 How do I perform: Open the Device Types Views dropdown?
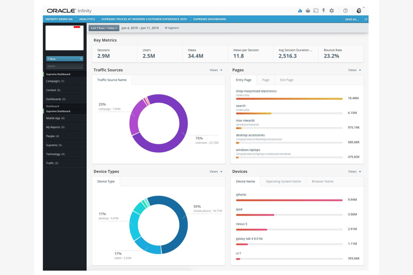tap(216, 172)
